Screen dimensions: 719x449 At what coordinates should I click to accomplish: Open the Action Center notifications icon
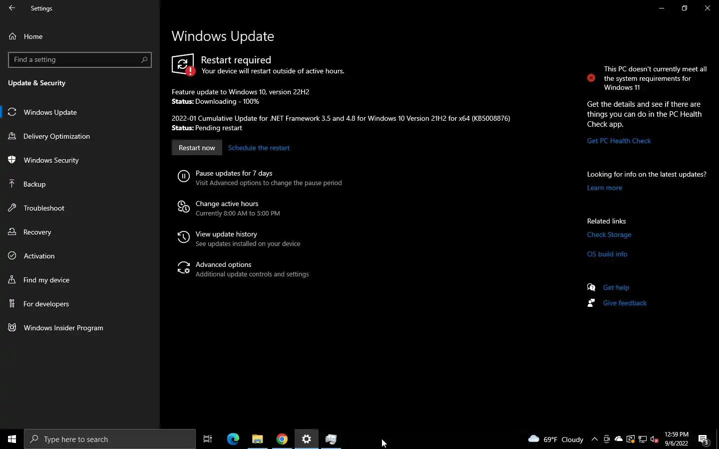click(704, 440)
